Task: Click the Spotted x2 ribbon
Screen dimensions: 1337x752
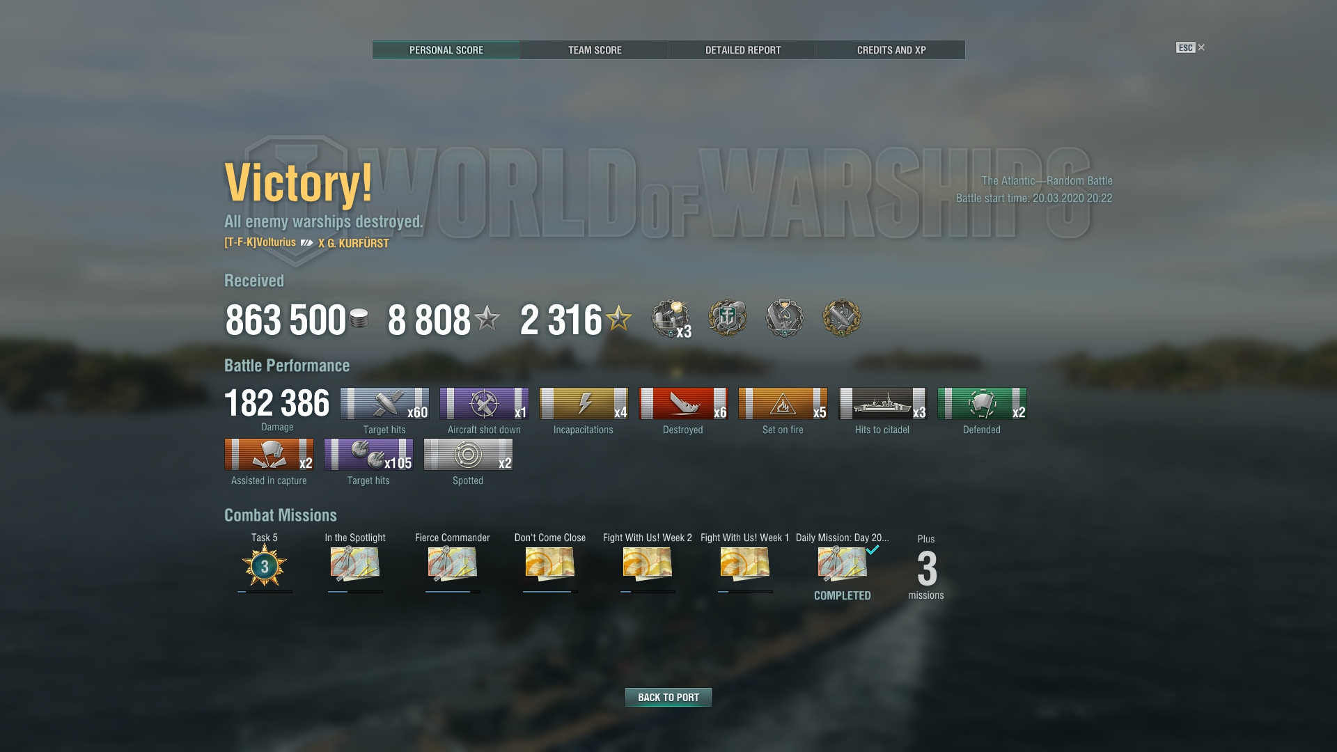Action: pyautogui.click(x=468, y=455)
